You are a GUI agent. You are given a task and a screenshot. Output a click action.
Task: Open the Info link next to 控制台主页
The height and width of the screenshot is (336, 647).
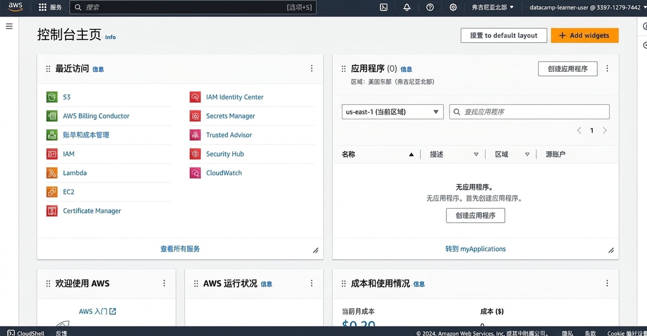point(110,37)
